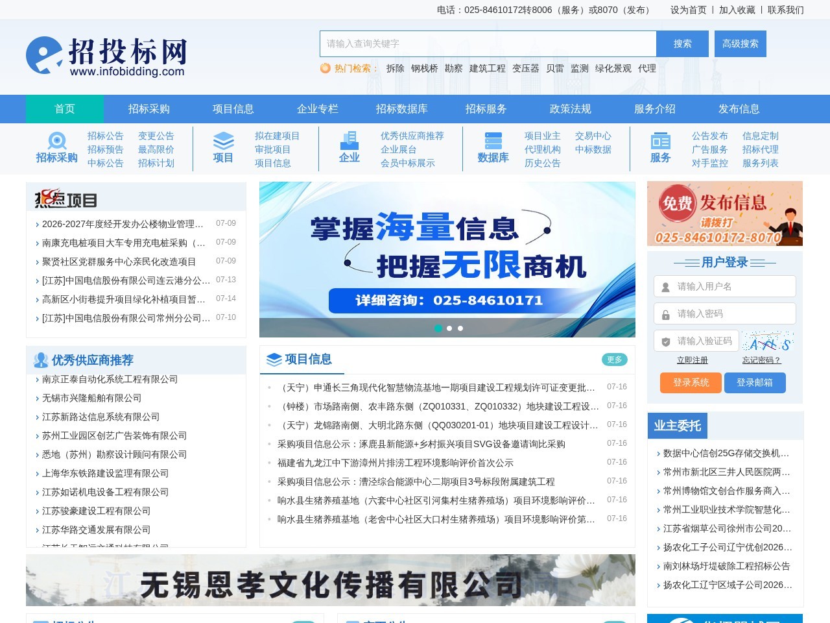Open the 首页 navigation tab
The width and height of the screenshot is (830, 623).
(x=65, y=109)
